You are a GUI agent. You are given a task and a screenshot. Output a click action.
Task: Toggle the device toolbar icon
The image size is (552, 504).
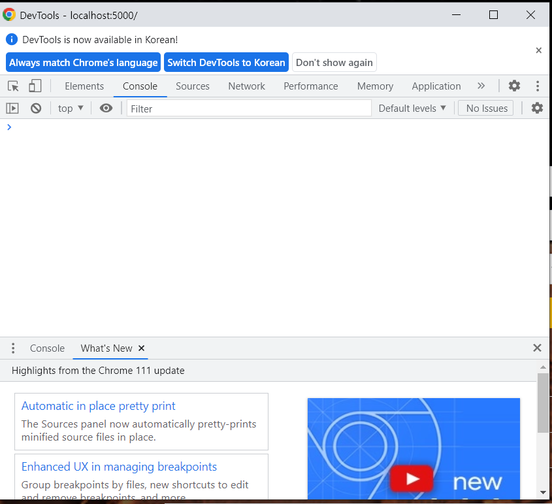coord(35,86)
